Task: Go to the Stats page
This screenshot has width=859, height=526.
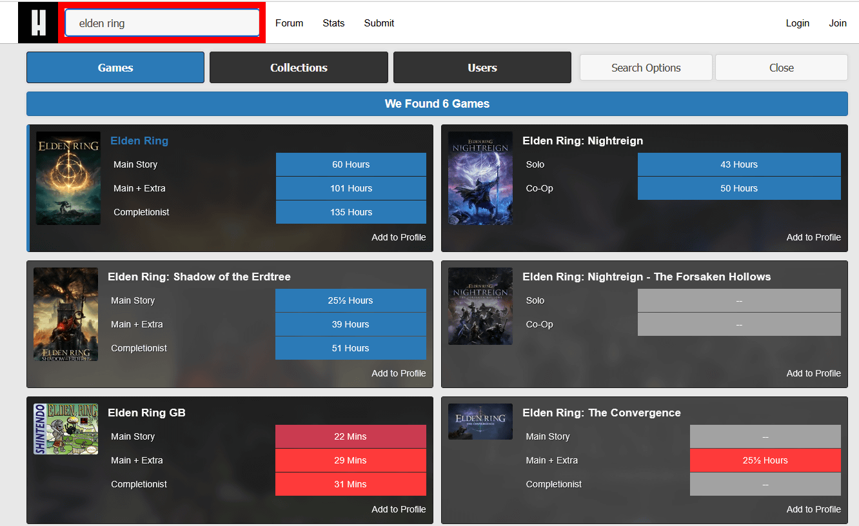Action: (333, 23)
